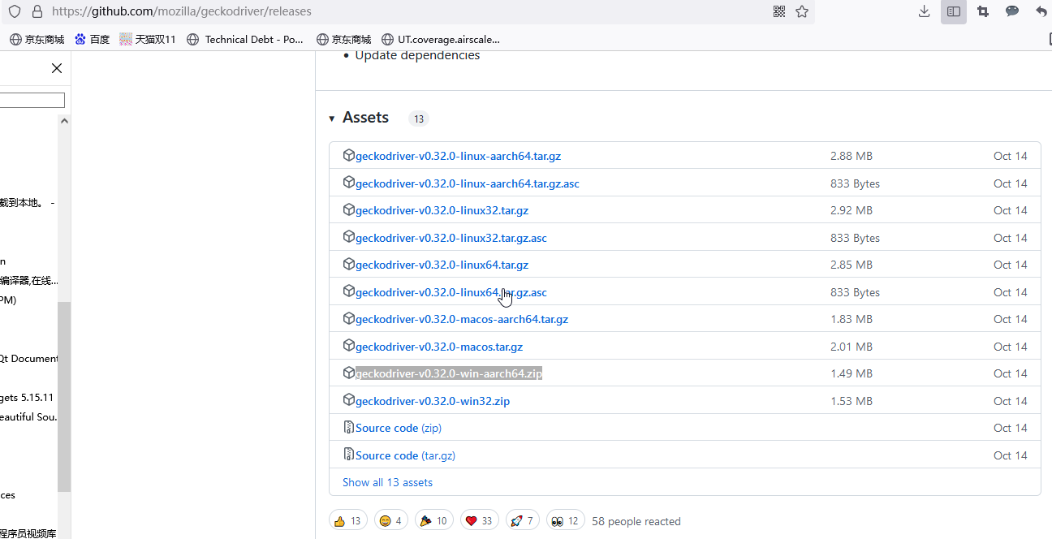Viewport: 1052px width, 539px height.
Task: Click Update dependencies bullet text
Action: click(x=417, y=55)
